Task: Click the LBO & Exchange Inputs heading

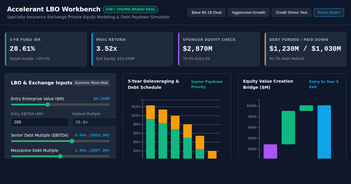Action: (42, 83)
